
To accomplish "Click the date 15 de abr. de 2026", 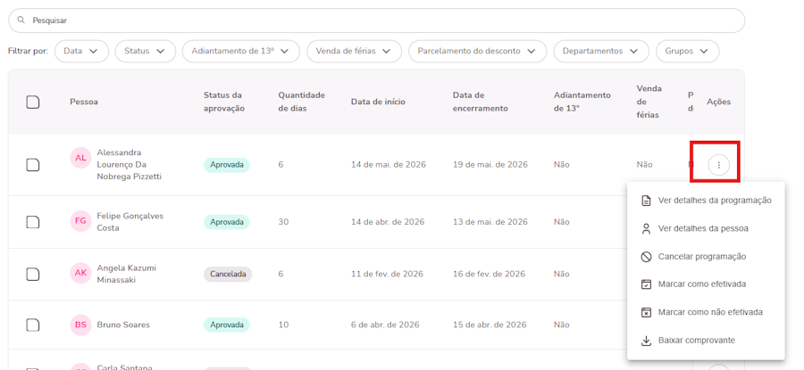I will click(x=490, y=325).
